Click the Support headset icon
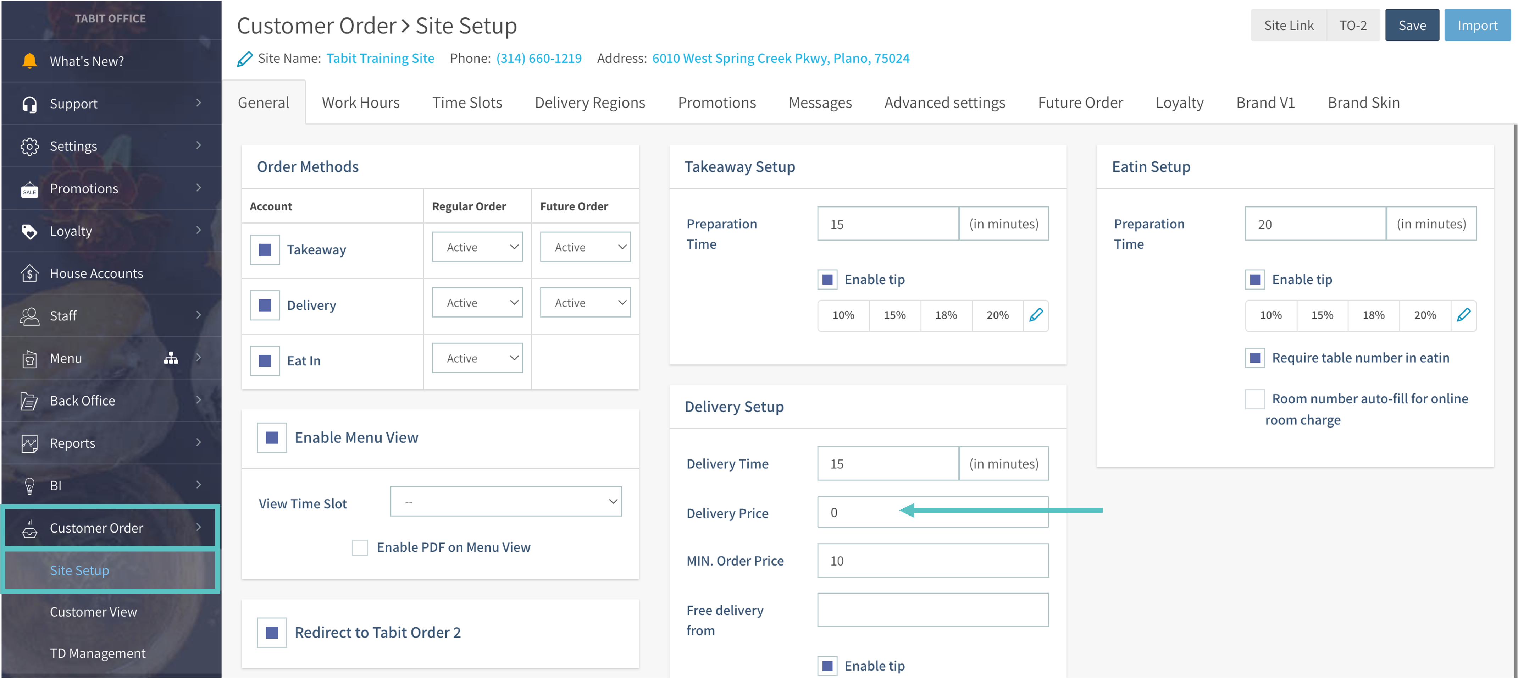 (29, 104)
